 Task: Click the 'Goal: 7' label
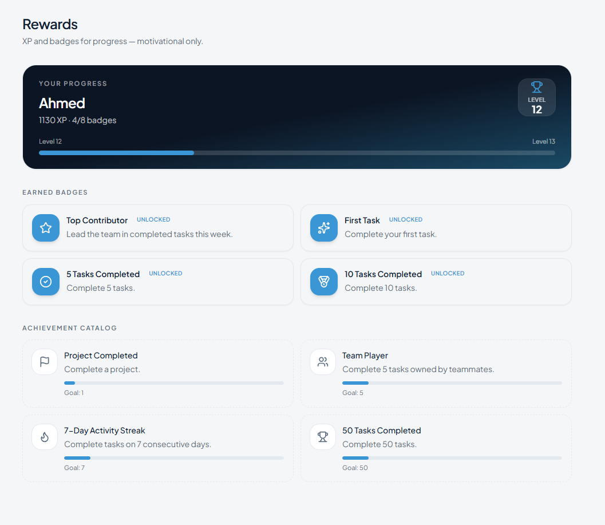74,468
